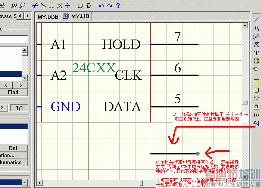Click the panel tab left arrow
Screen dimensions: 262x188
click(x=20, y=16)
